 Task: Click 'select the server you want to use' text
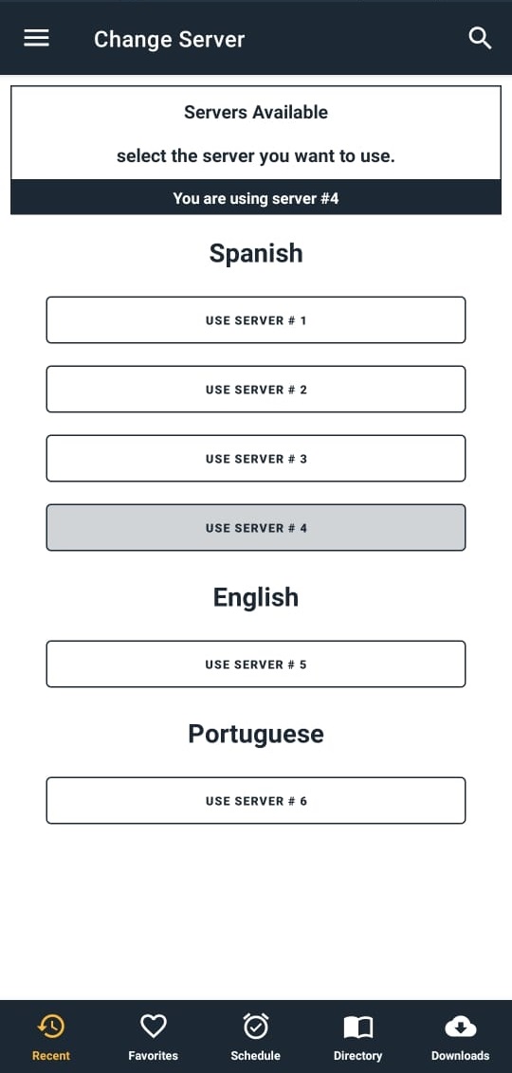click(256, 156)
